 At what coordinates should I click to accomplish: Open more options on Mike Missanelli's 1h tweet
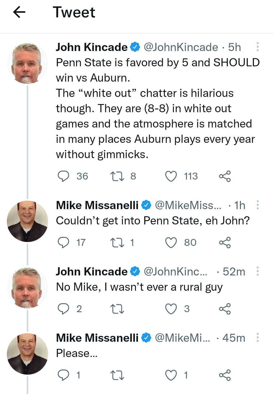pyautogui.click(x=258, y=205)
